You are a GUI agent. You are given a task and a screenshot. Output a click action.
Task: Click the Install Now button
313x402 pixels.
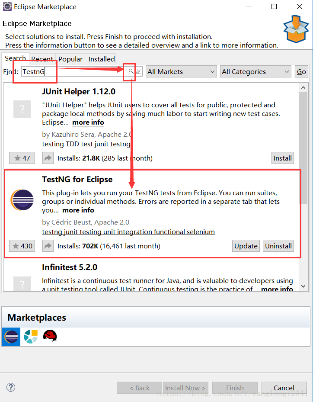(185, 388)
